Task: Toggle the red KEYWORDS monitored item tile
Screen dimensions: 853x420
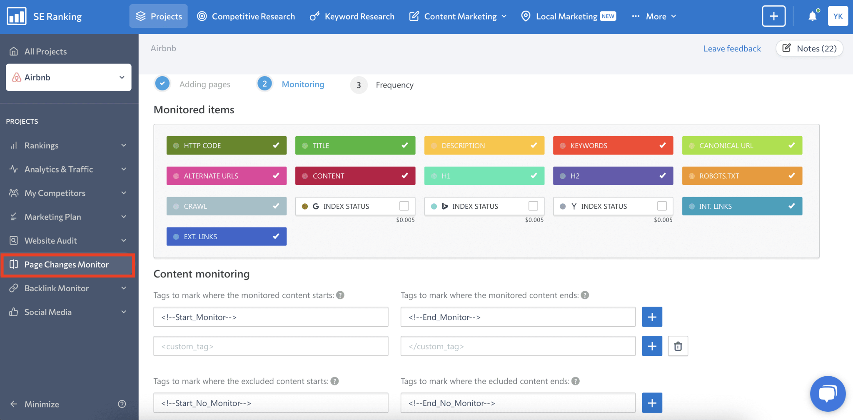Action: 613,146
